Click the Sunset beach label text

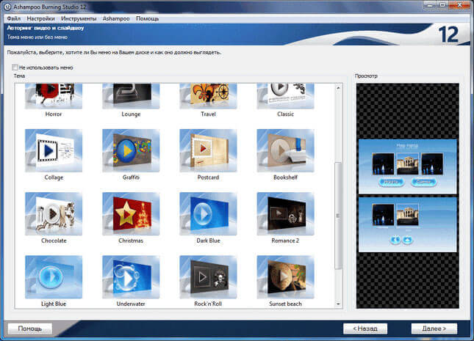tap(285, 304)
